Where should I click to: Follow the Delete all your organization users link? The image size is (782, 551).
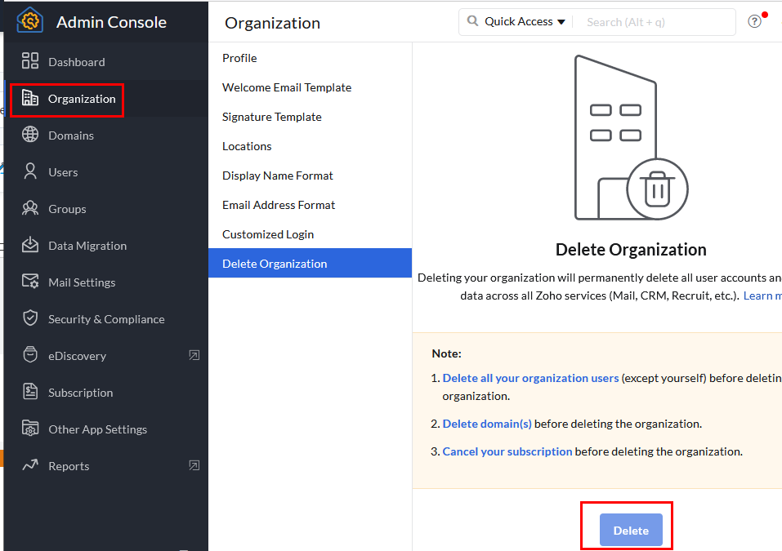point(530,378)
